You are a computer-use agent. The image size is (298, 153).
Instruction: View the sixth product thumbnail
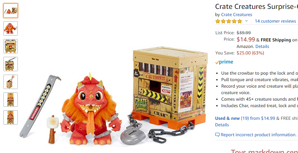tap(11, 100)
